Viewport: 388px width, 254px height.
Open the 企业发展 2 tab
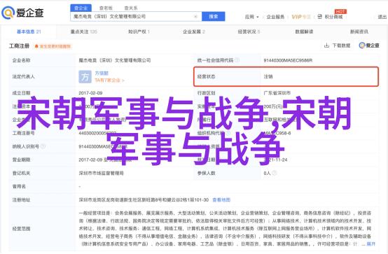tap(194, 31)
